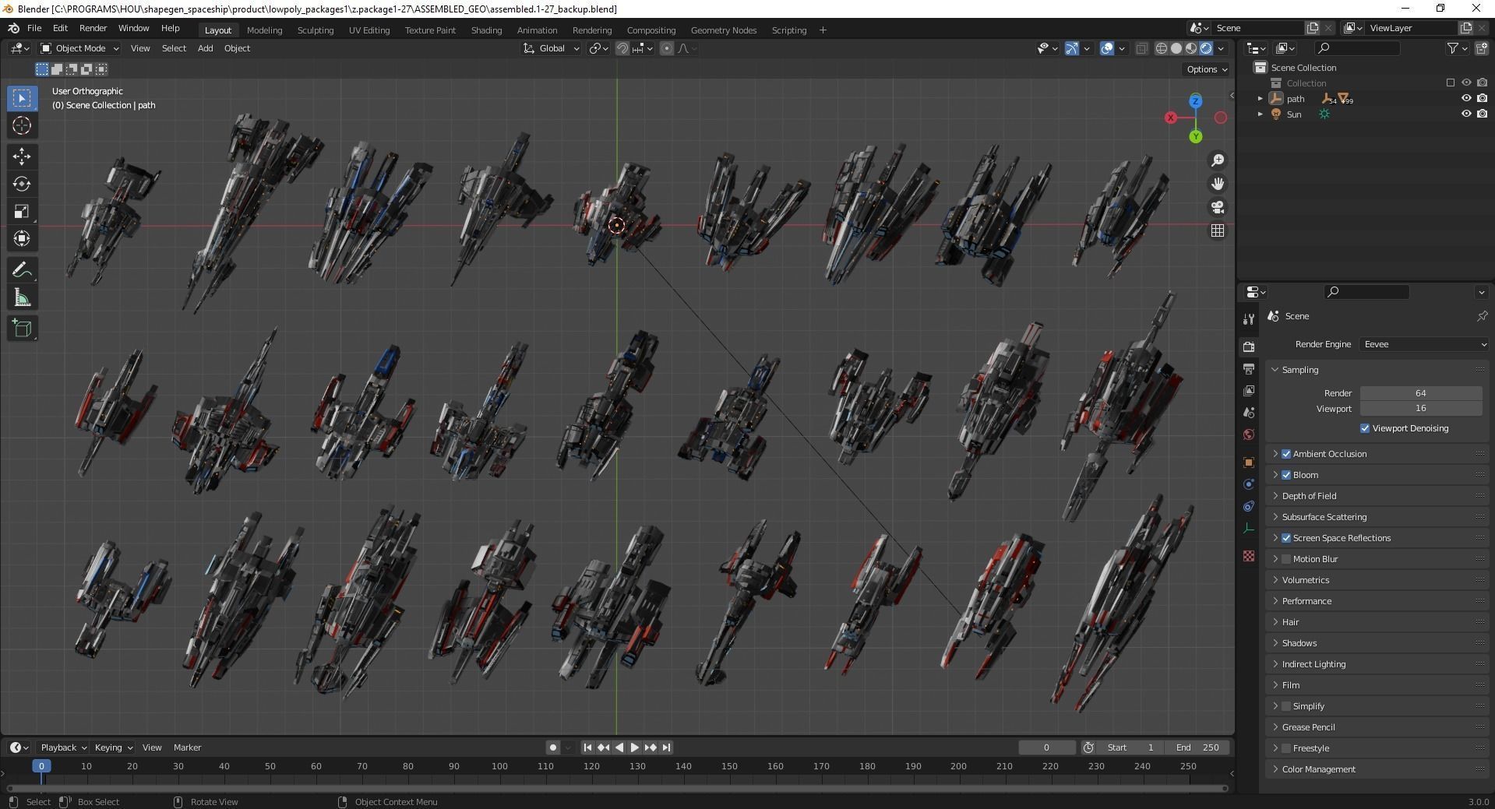Activate the Scale tool
This screenshot has height=809, width=1495.
click(x=22, y=211)
